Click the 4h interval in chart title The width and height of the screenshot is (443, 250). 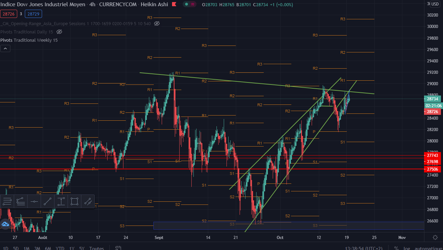(92, 4)
